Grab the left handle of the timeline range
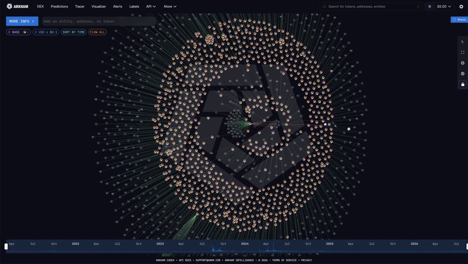This screenshot has height=264, width=468. 6,246
